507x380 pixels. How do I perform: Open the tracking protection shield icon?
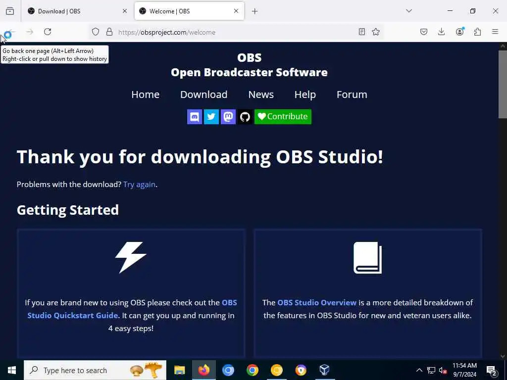(96, 32)
